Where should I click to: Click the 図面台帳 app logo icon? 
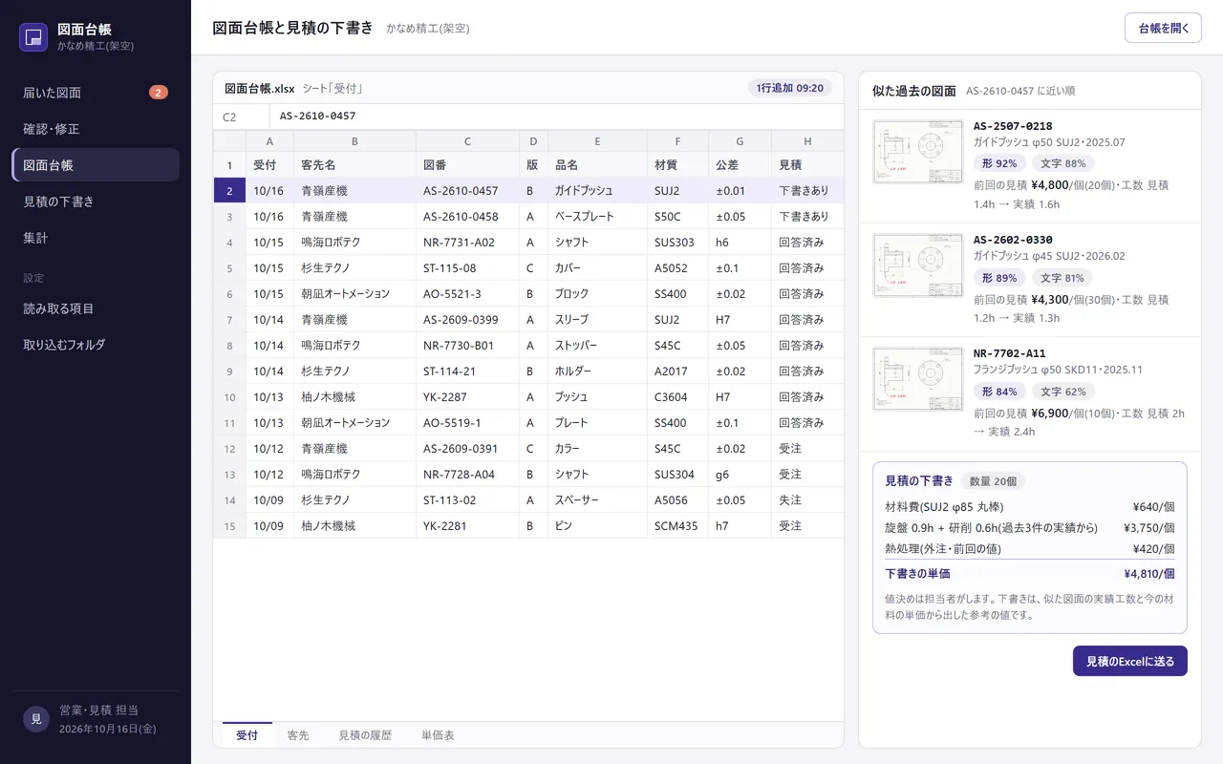coord(33,37)
